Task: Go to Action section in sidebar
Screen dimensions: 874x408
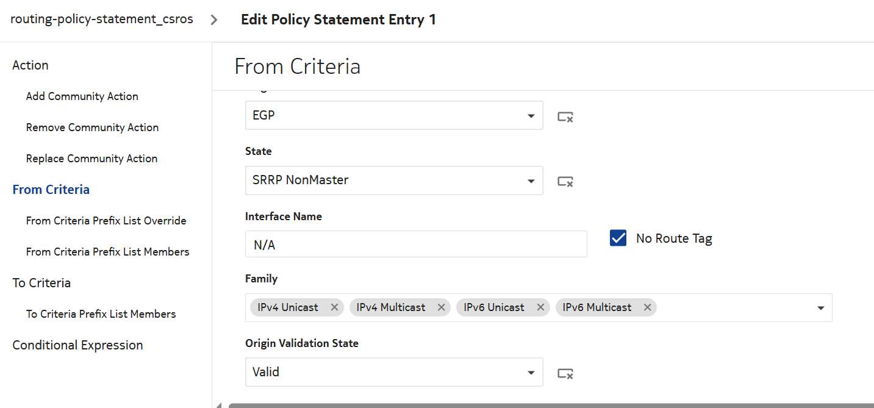Action: pos(30,65)
